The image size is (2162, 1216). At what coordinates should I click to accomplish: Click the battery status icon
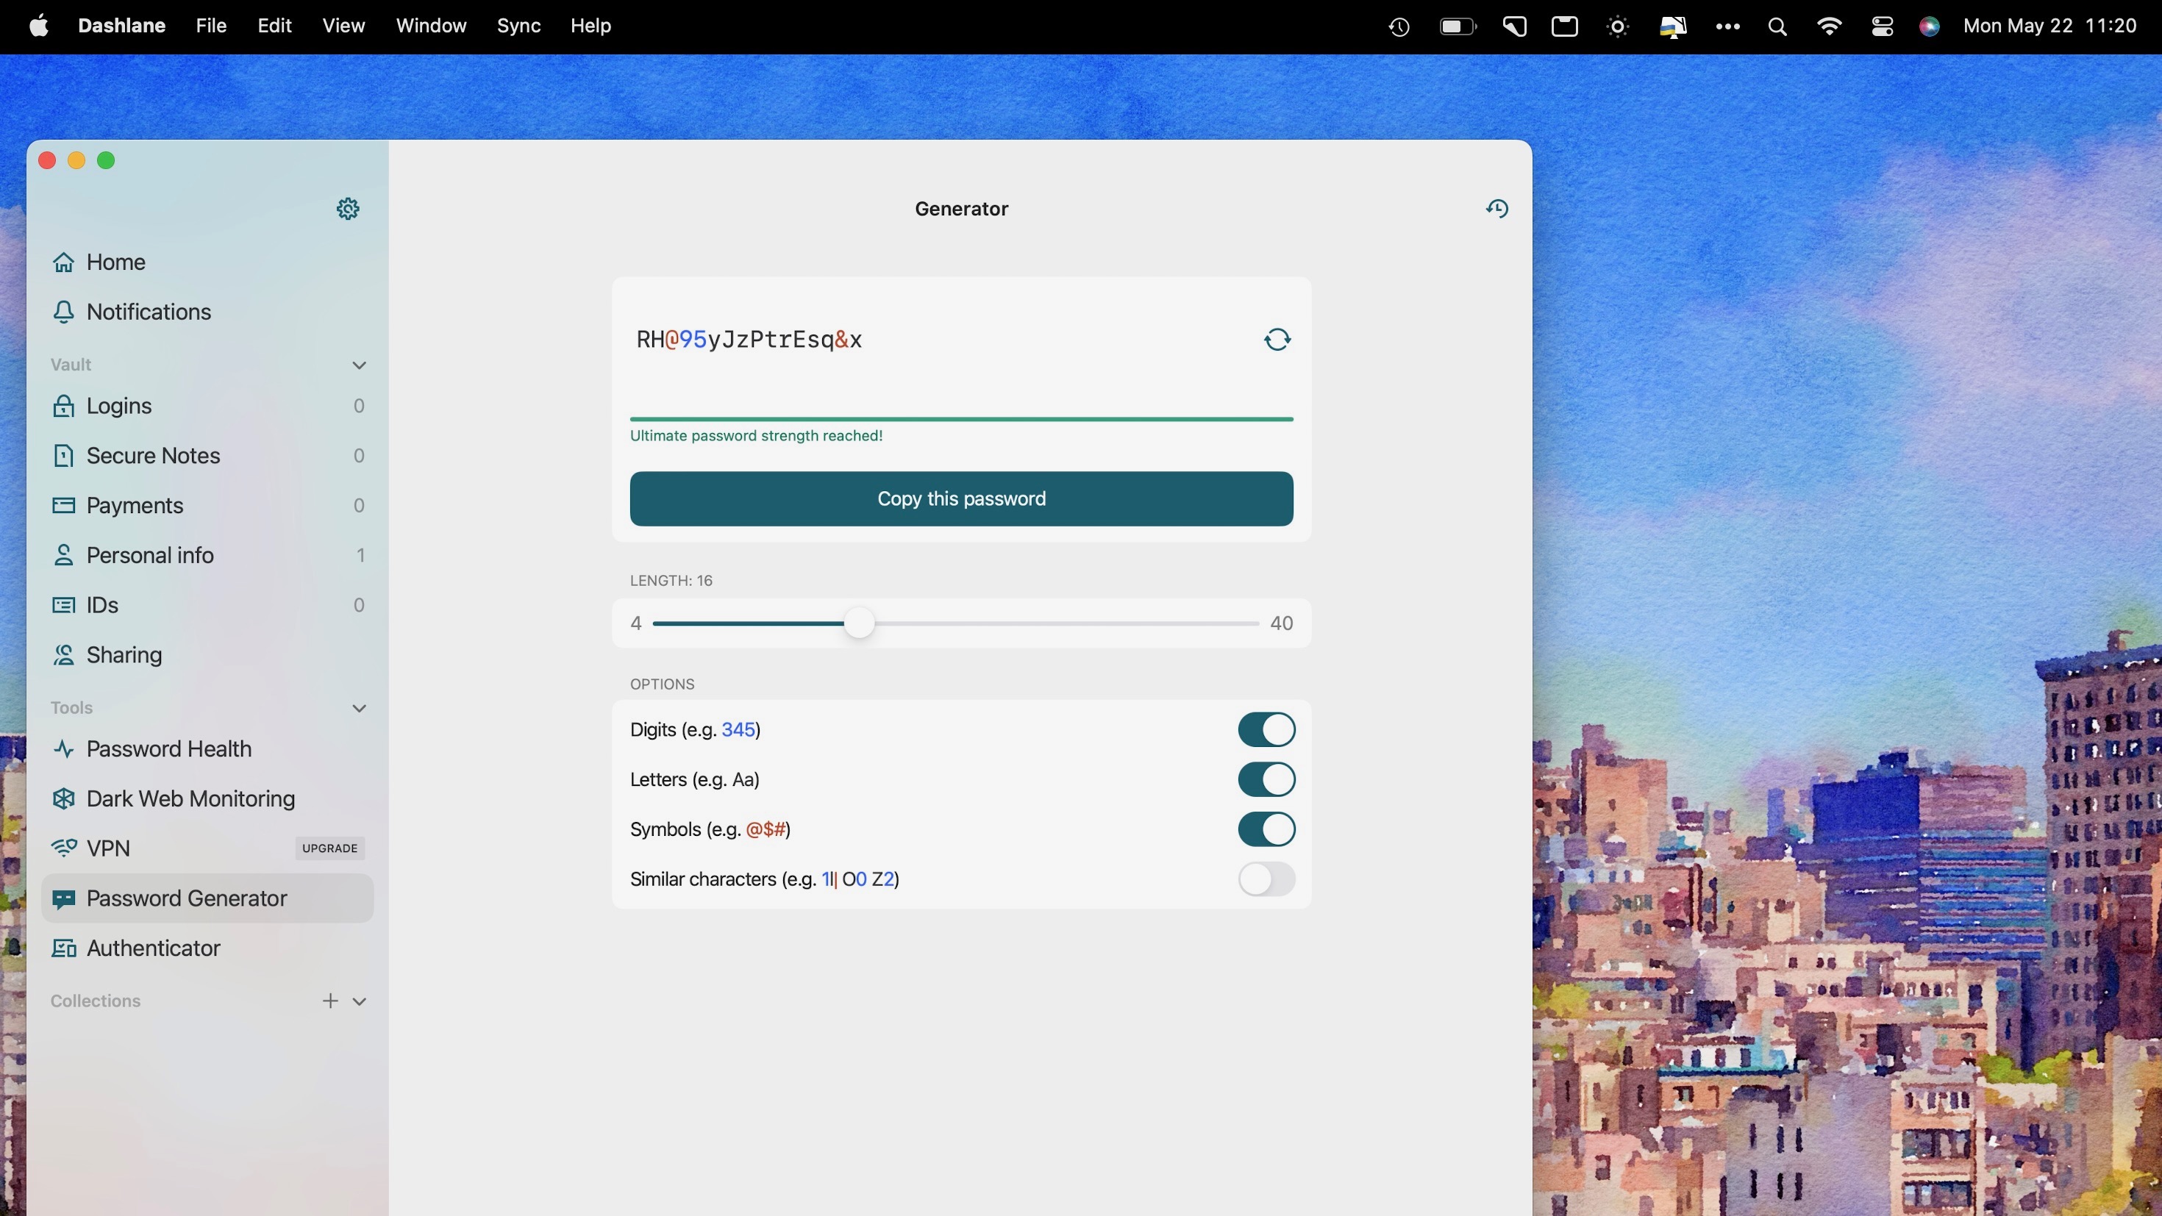click(1458, 27)
